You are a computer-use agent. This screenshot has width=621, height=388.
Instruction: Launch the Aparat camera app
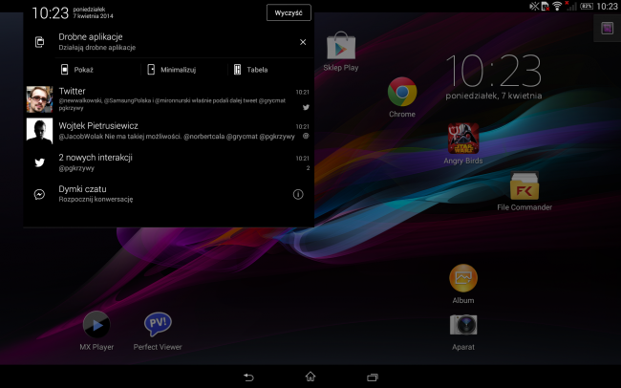[463, 332]
